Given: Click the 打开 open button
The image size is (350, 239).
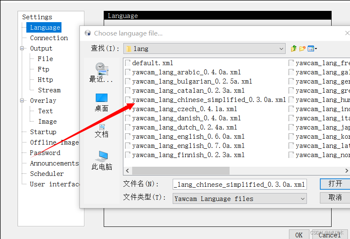Looking at the screenshot, I should coord(335,184).
